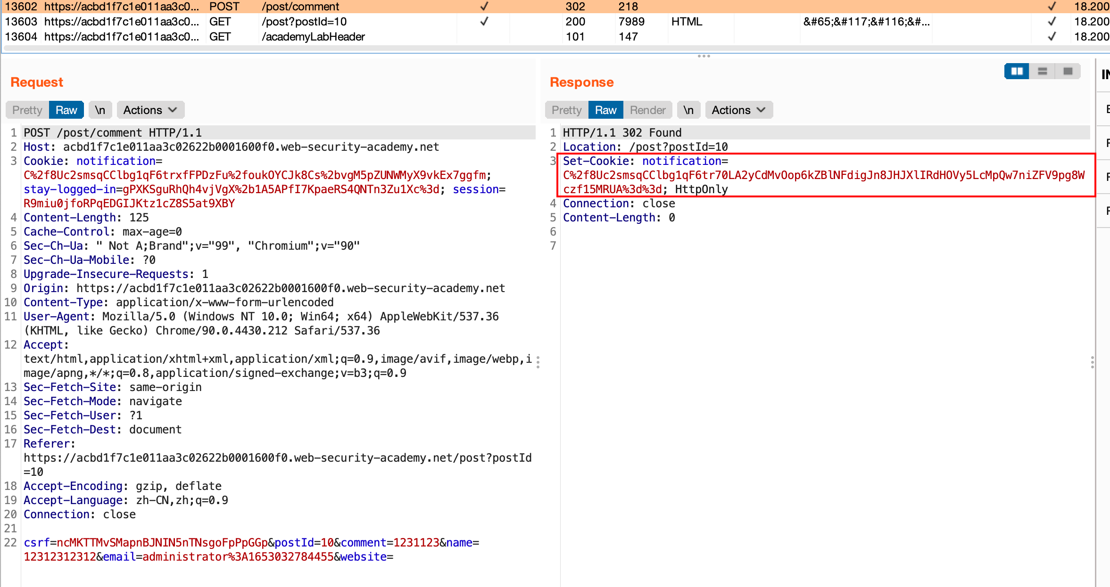This screenshot has height=587, width=1110.
Task: Click the checkmark in row 13603 params column
Action: pyautogui.click(x=484, y=22)
